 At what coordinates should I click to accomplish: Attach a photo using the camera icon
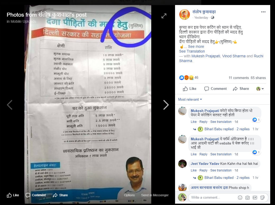[247, 198]
